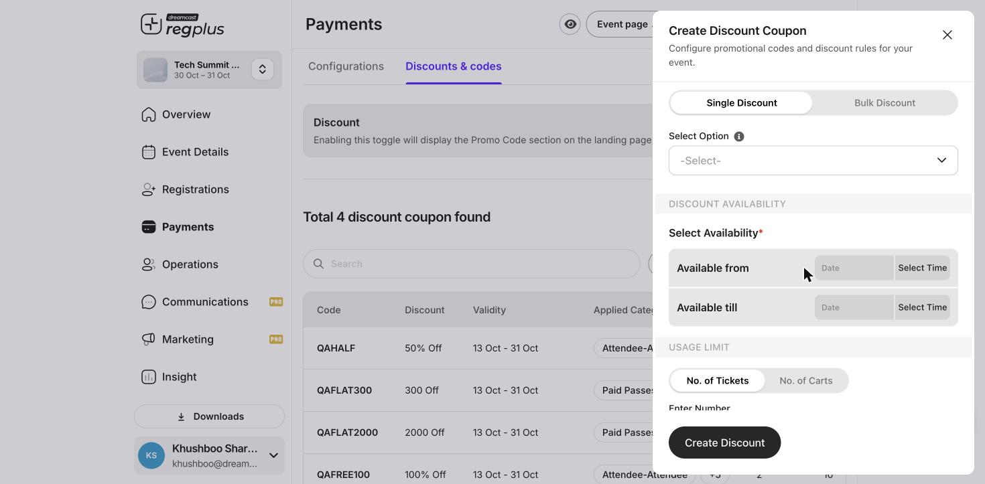The width and height of the screenshot is (985, 484).
Task: Click the Communications chat bubble icon
Action: point(149,302)
